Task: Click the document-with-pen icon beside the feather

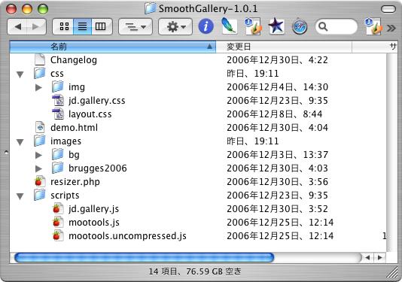Action: [x=253, y=26]
